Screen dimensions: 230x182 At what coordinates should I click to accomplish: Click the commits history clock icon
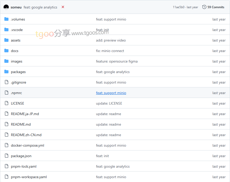point(204,7)
